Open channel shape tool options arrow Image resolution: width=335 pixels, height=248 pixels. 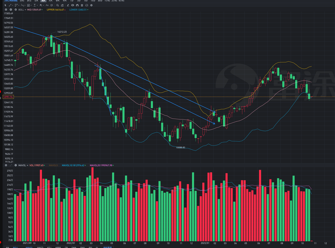[19, 5]
